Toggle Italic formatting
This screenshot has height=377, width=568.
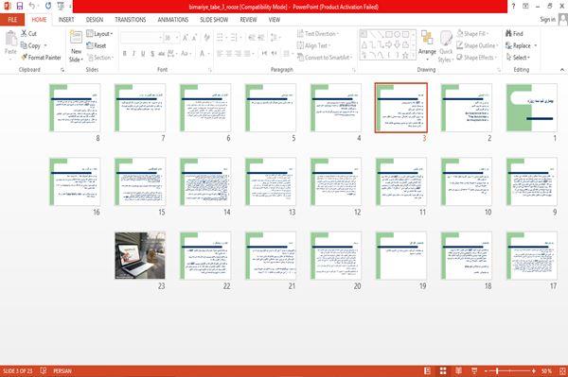[x=133, y=54]
